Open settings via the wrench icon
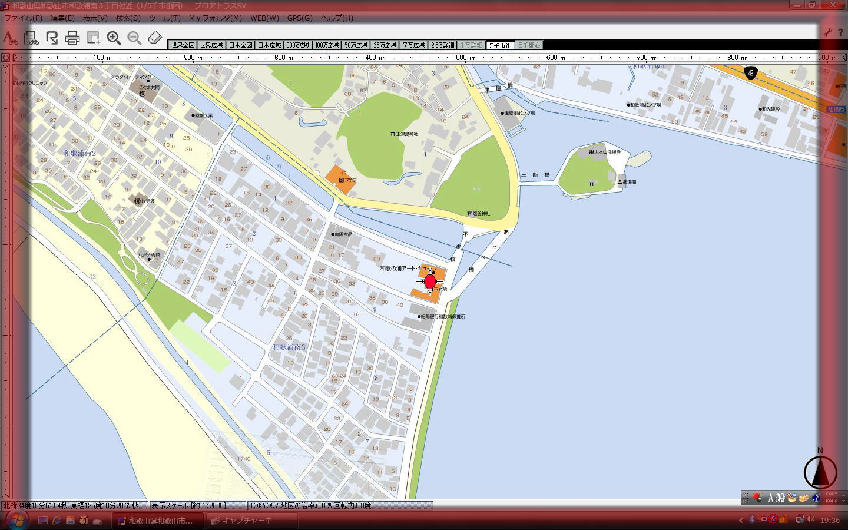The height and width of the screenshot is (530, 848). tap(827, 32)
